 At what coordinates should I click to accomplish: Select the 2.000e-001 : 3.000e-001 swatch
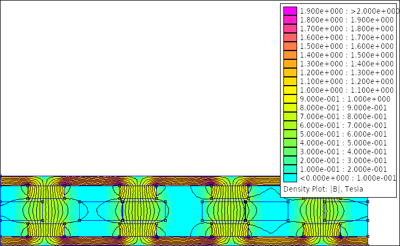tap(290, 160)
